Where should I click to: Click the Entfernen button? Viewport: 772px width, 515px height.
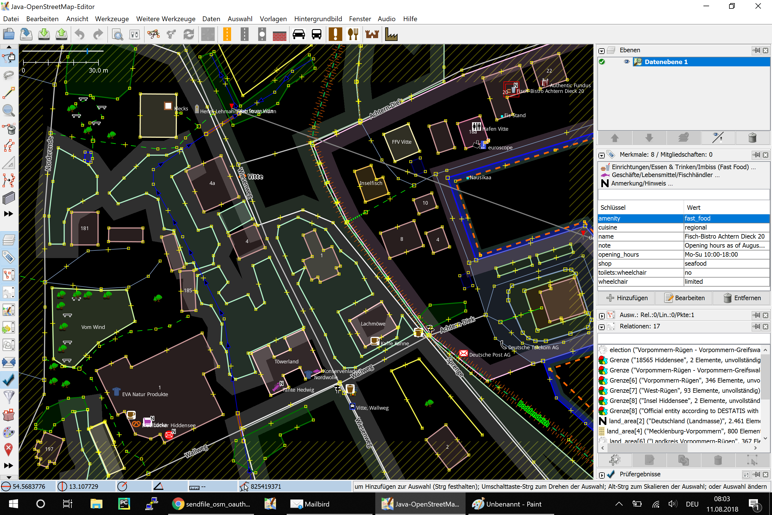[742, 298]
